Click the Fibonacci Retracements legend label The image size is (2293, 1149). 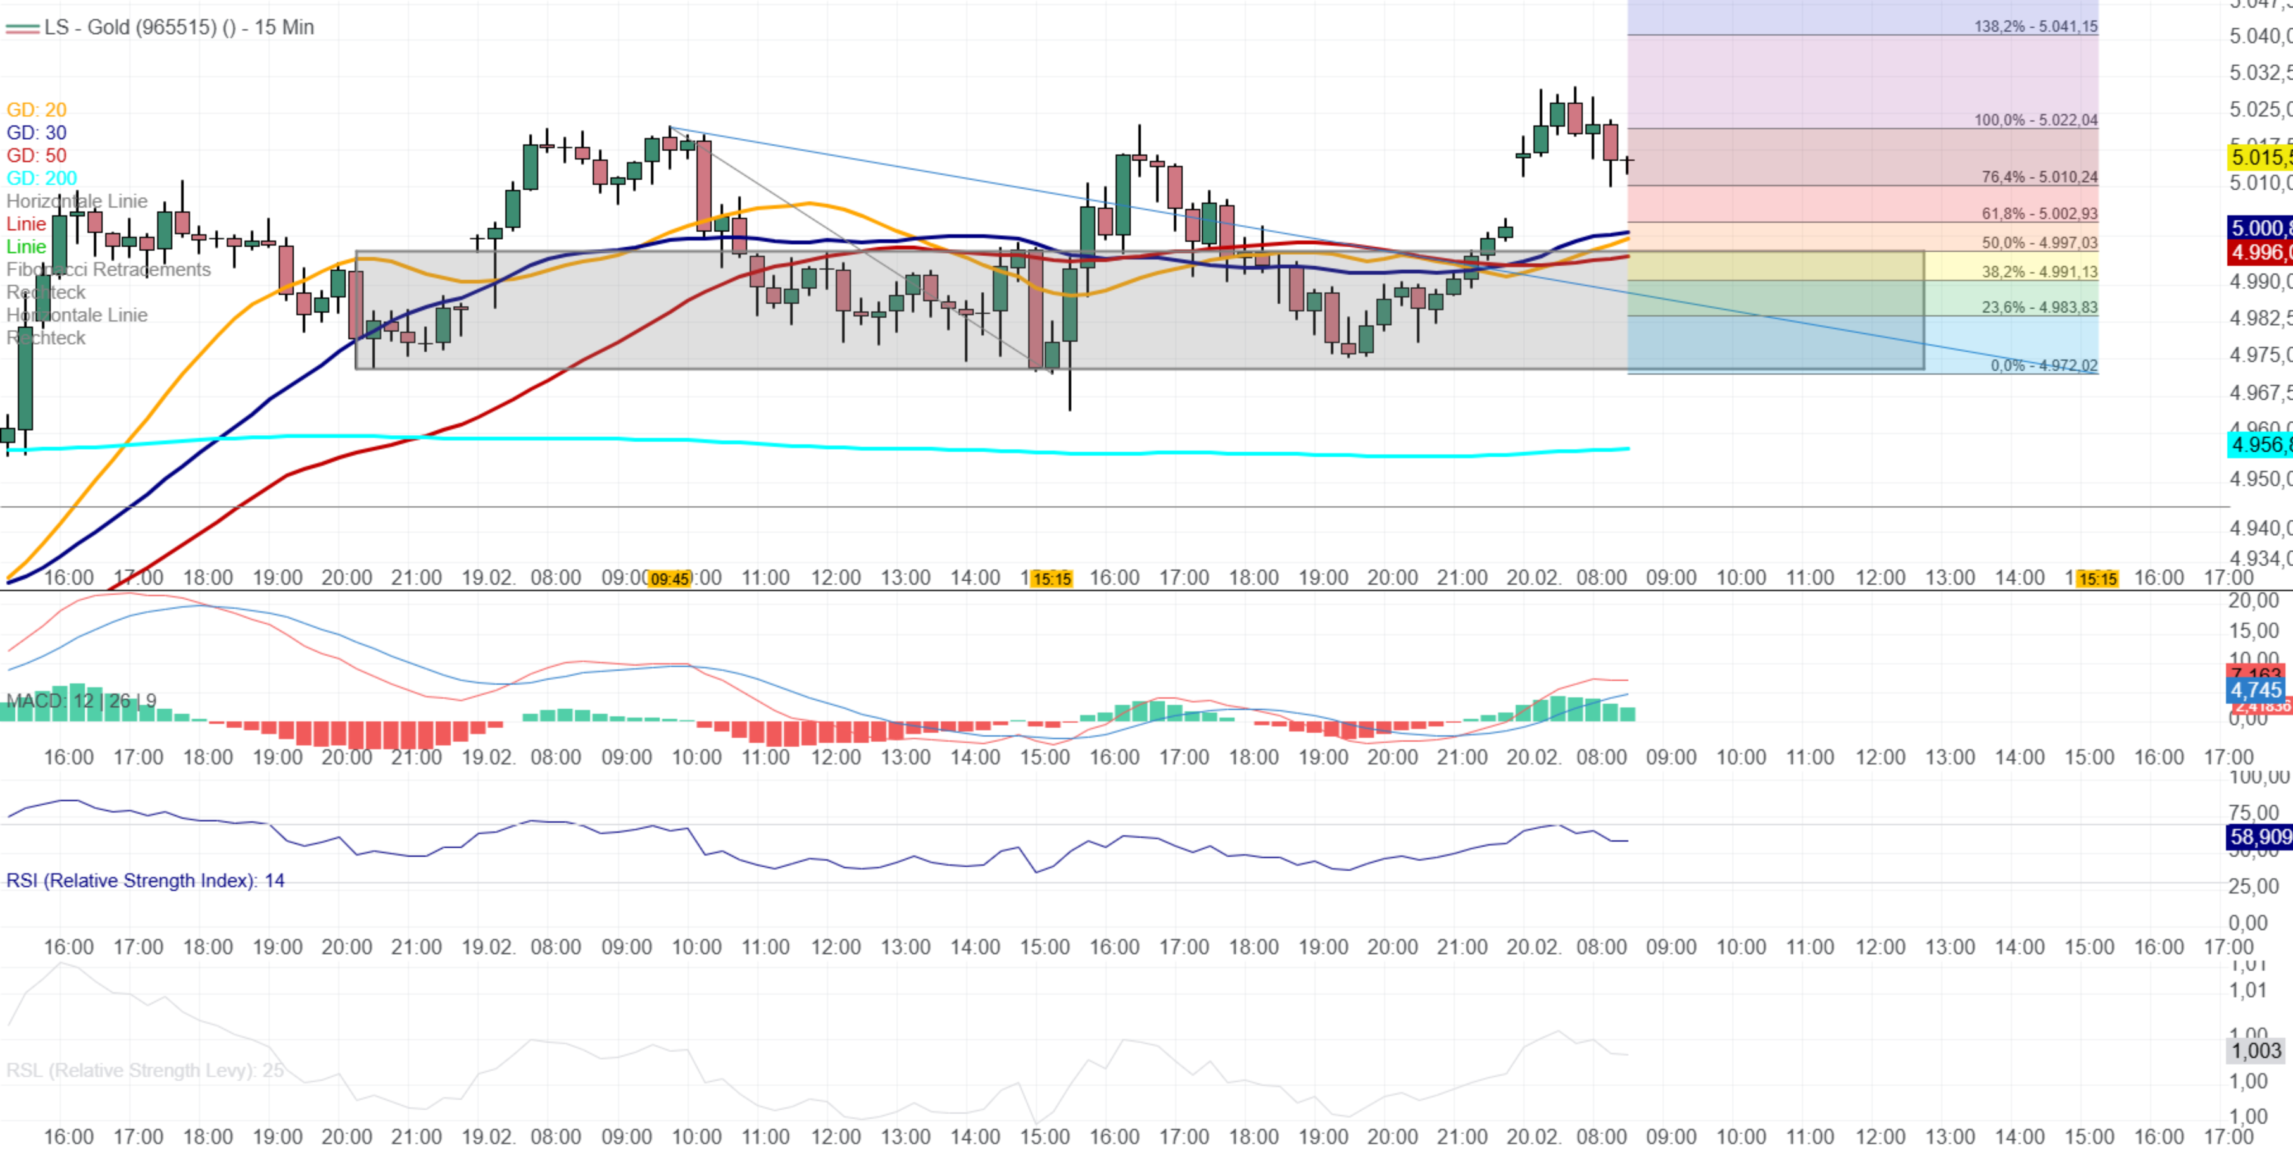point(109,270)
